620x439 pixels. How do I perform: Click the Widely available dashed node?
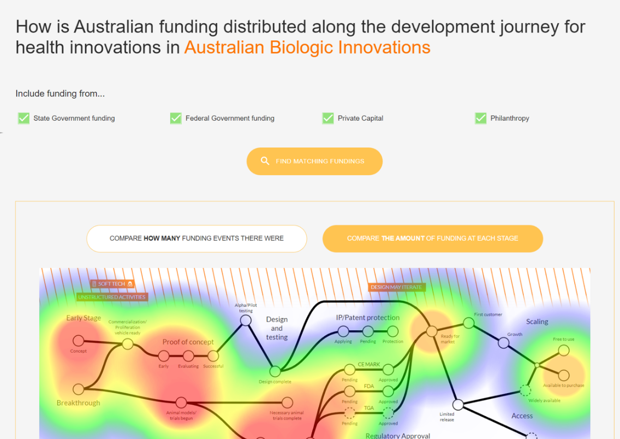[525, 390]
